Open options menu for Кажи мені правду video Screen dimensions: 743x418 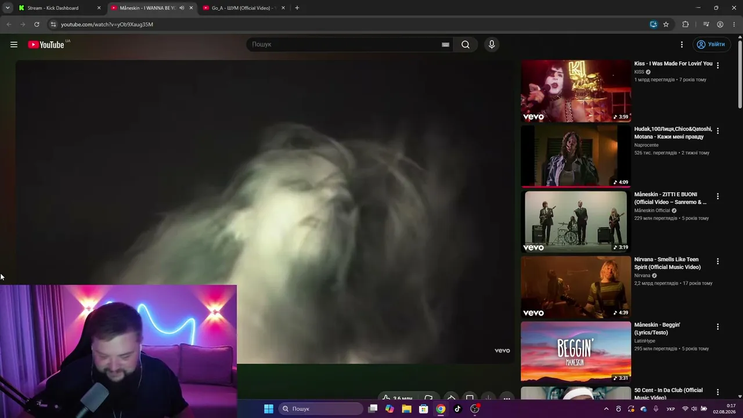coord(717,131)
